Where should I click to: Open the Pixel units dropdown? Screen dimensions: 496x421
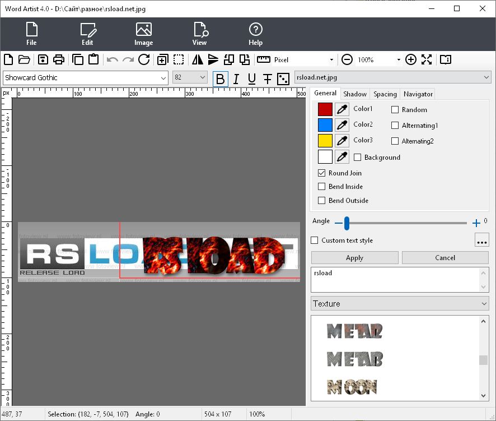pos(303,59)
